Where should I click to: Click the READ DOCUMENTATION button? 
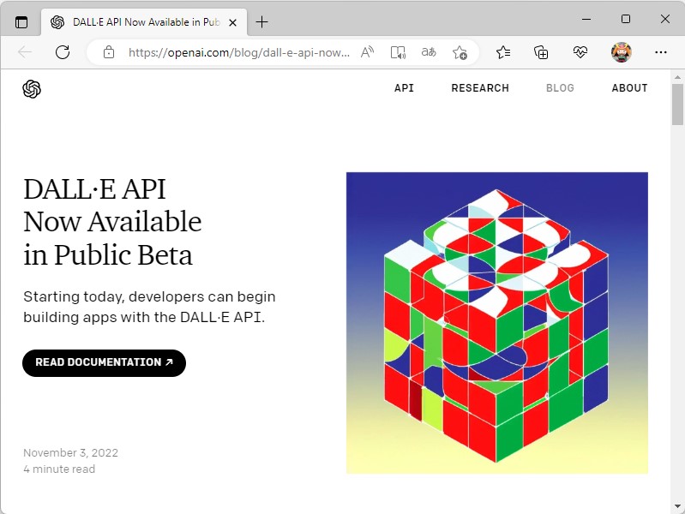(104, 362)
